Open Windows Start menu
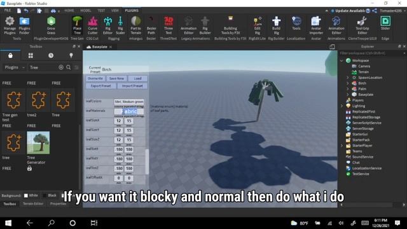This screenshot has height=229, width=407. click(8, 223)
